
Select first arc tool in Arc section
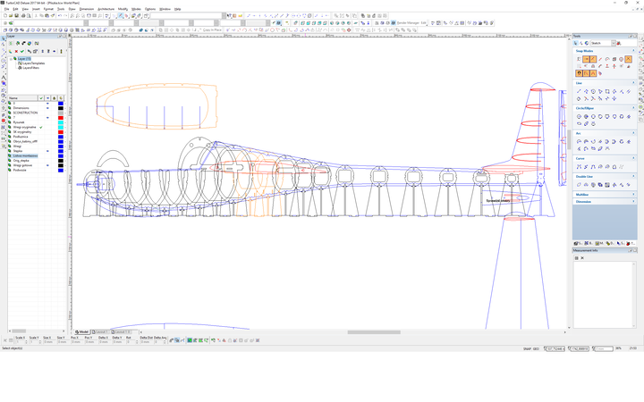point(579,141)
